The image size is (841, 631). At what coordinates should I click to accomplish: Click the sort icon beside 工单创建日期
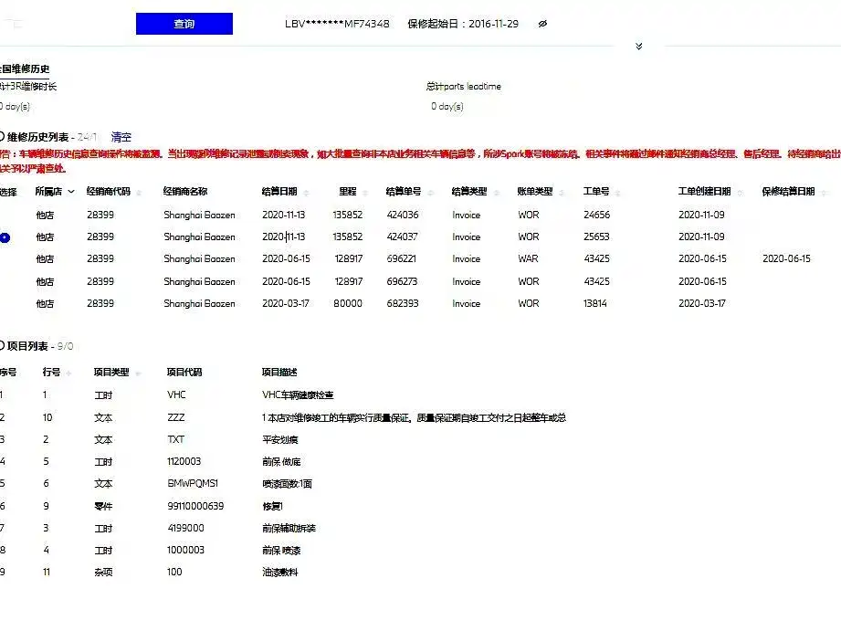740,193
